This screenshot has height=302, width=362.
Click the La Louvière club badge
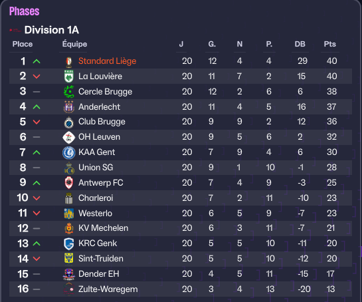69,76
